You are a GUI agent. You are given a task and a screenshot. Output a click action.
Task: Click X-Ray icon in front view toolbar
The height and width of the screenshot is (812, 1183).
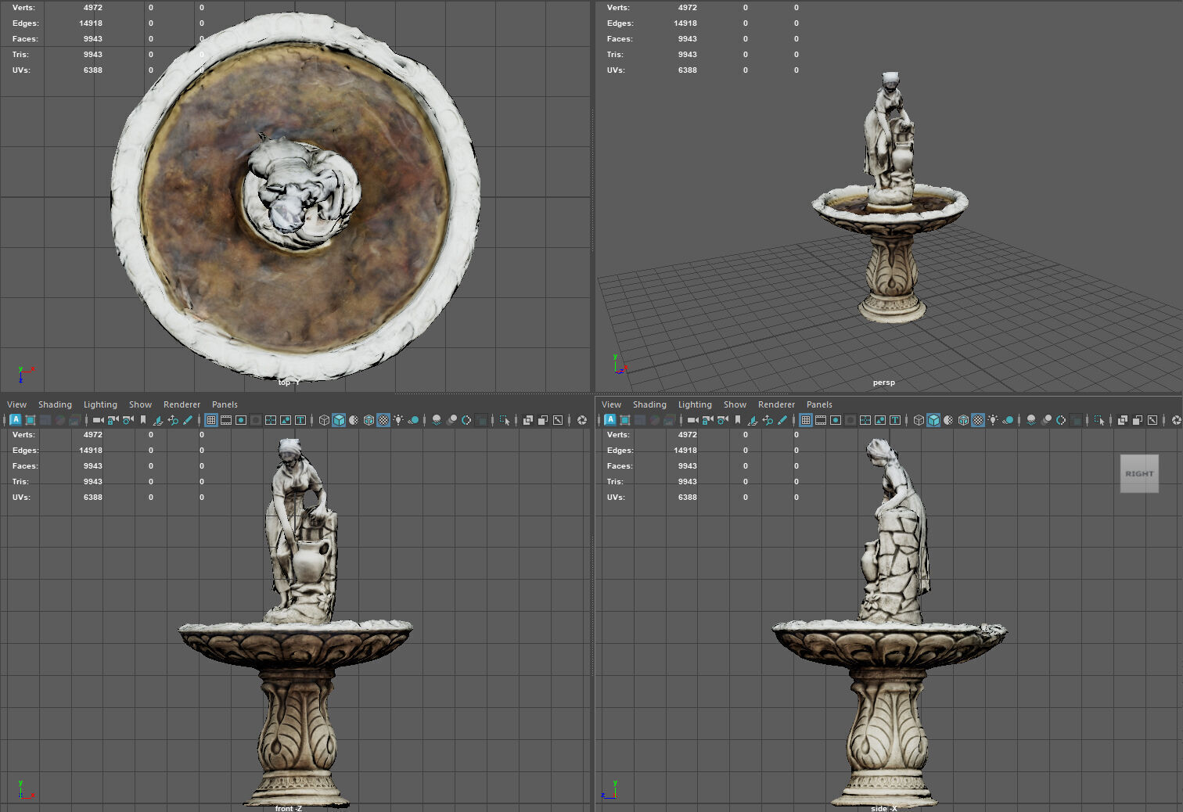coord(528,420)
